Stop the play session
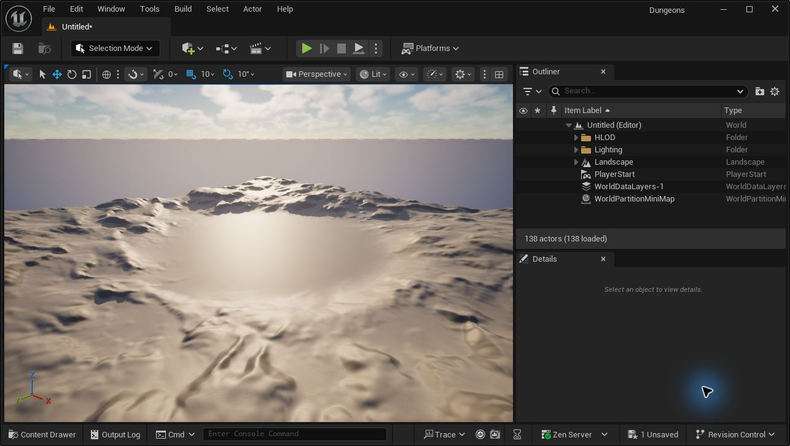The height and width of the screenshot is (446, 790). pyautogui.click(x=342, y=49)
